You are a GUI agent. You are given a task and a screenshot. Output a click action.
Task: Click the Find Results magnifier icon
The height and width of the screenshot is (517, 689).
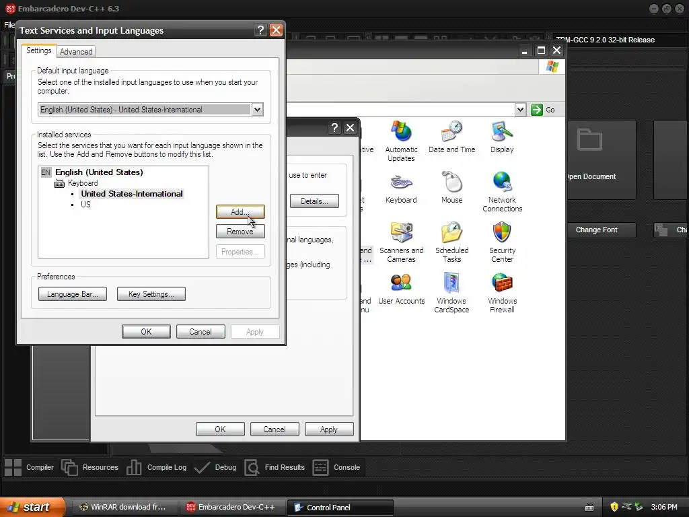click(252, 467)
